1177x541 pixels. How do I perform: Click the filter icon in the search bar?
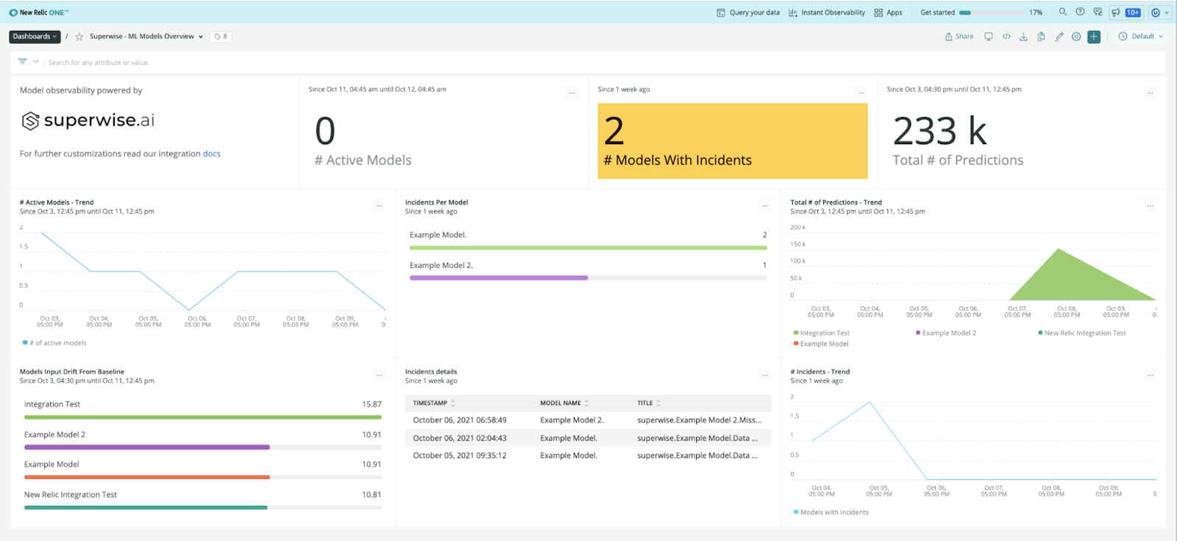tap(22, 62)
